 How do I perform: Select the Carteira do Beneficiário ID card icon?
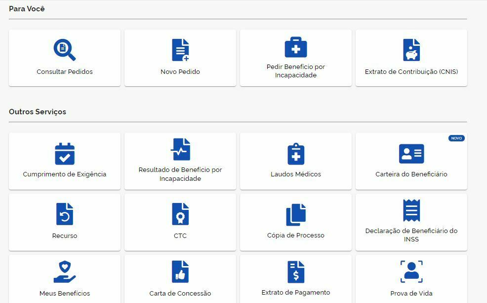click(411, 154)
